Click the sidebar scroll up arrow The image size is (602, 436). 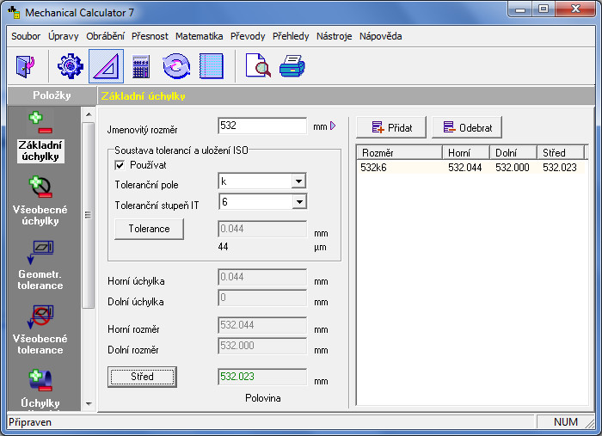pyautogui.click(x=89, y=114)
